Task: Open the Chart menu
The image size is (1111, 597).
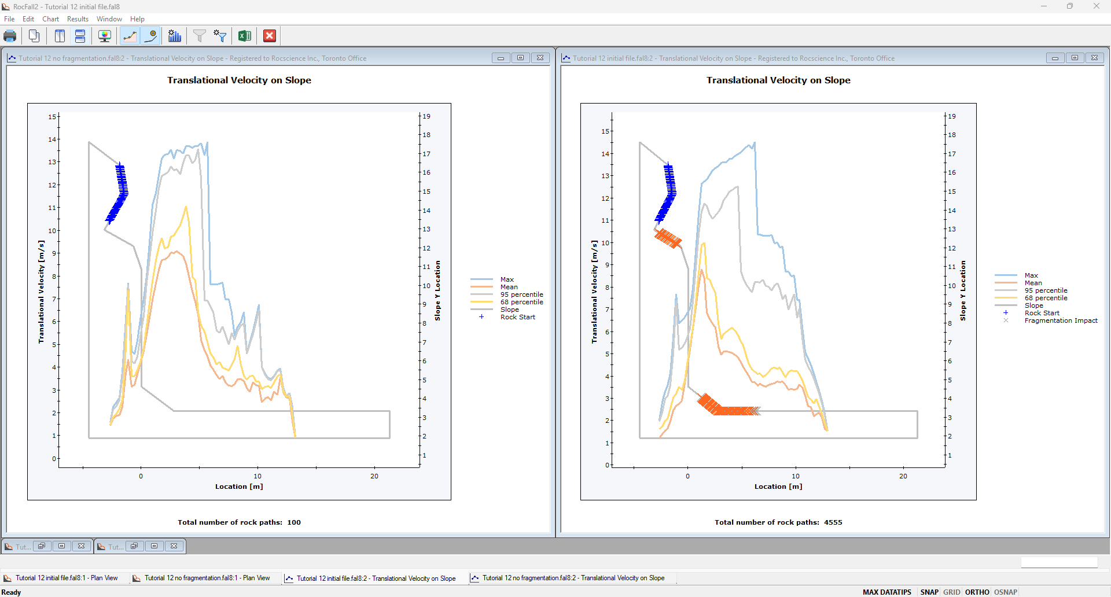Action: 50,19
